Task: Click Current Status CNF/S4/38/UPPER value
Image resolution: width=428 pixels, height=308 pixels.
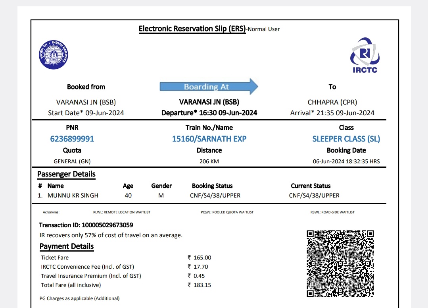Action: pos(314,196)
